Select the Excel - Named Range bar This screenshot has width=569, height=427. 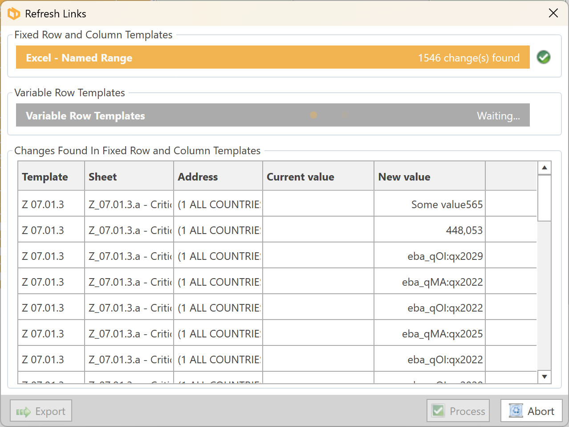(272, 57)
